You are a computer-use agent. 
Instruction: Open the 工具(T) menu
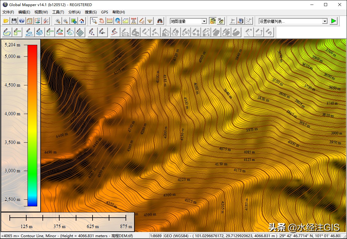click(58, 12)
